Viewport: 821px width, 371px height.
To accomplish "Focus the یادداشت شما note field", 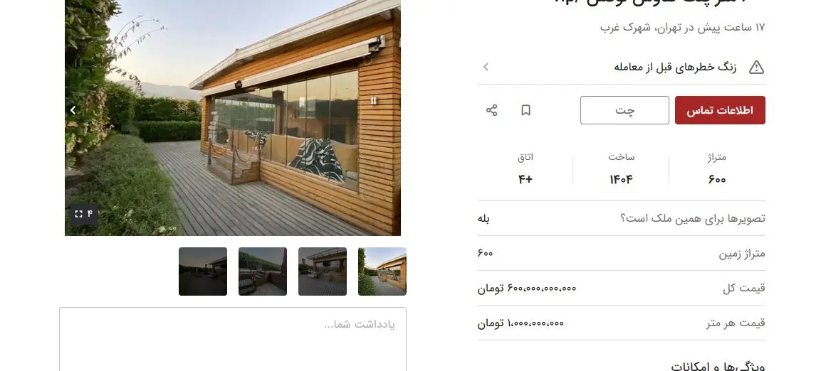I will click(232, 339).
